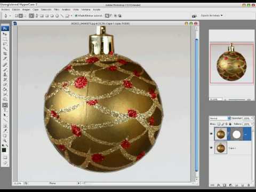This screenshot has height=192, width=256.
Task: Select the Move tool
Action: click(5, 34)
